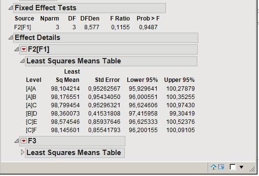The height and width of the screenshot is (176, 259).
Task: Click the Effect Details title bar
Action: pyautogui.click(x=106, y=38)
